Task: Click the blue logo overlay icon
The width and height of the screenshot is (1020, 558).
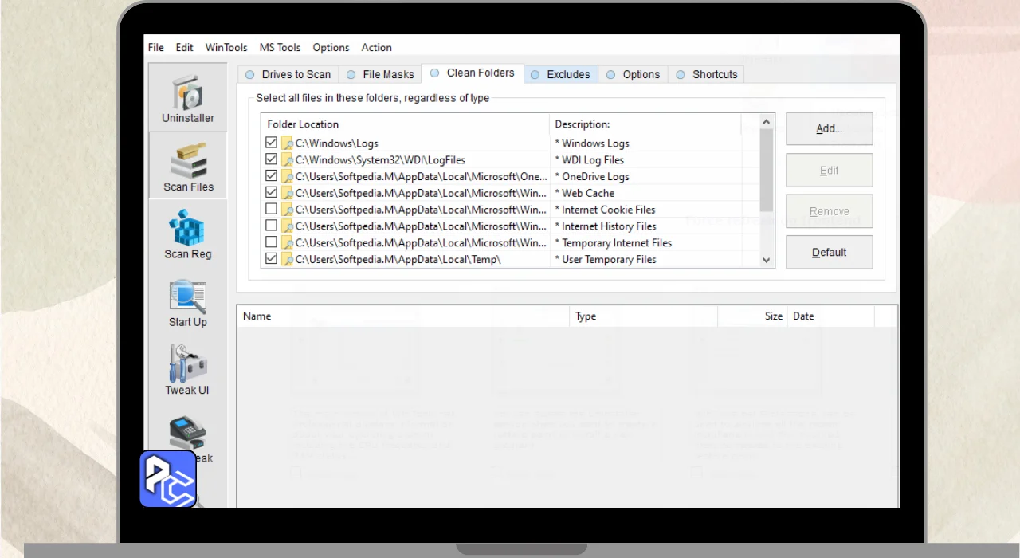Action: [x=168, y=479]
